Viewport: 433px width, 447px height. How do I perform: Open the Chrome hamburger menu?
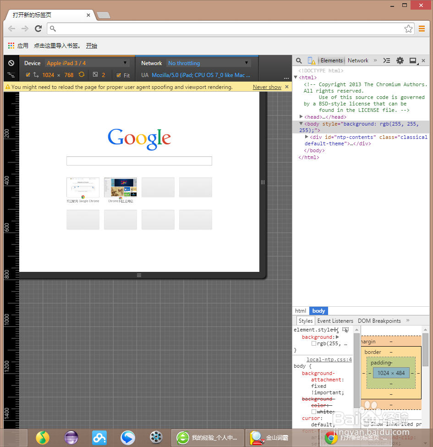pos(422,28)
